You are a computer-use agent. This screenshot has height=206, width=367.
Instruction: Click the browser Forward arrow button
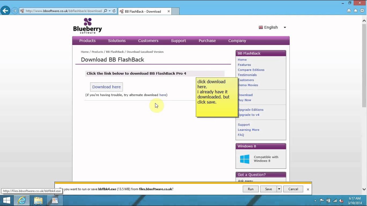pyautogui.click(x=14, y=11)
